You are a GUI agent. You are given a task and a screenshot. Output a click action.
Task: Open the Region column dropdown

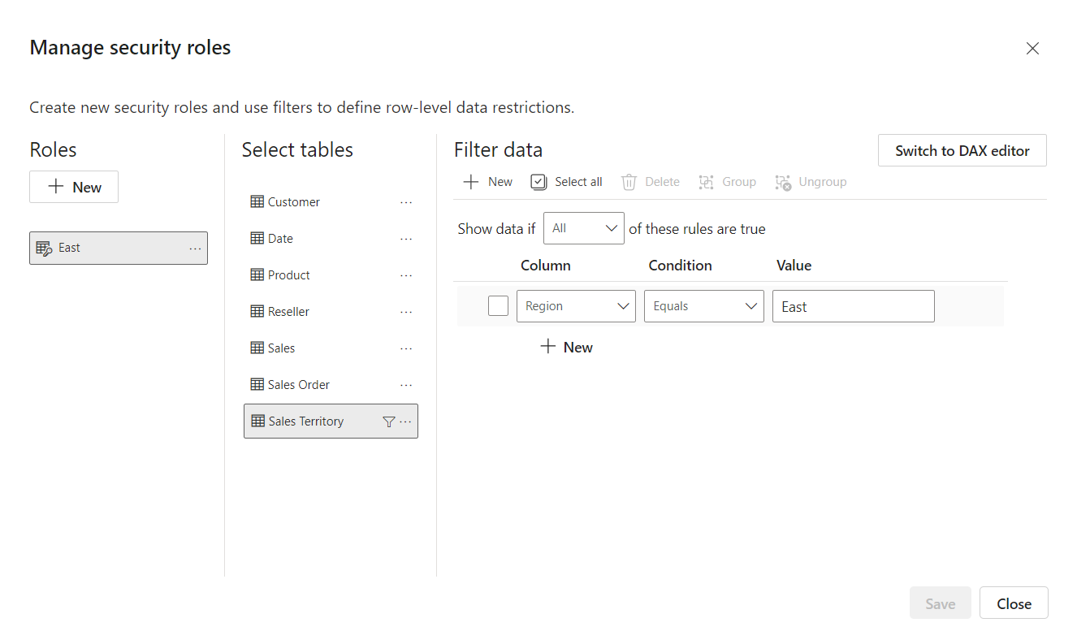pyautogui.click(x=576, y=305)
